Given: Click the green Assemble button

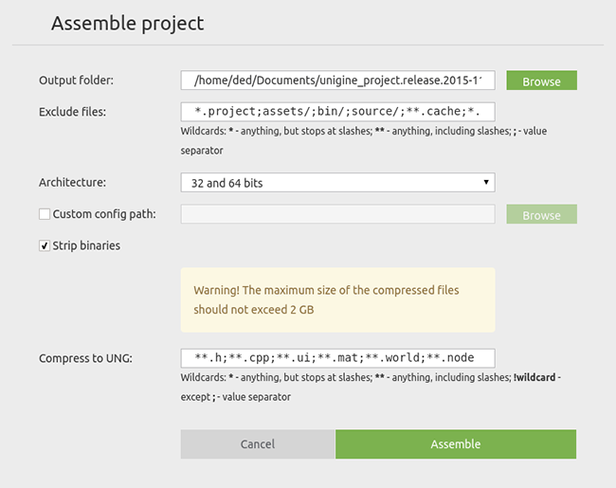Looking at the screenshot, I should click(456, 444).
